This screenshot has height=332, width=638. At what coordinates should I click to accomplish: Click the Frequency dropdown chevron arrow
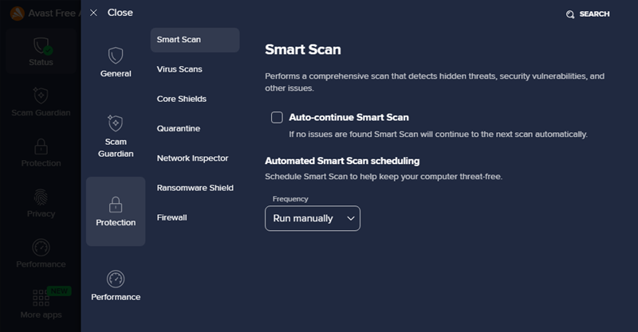pos(350,219)
